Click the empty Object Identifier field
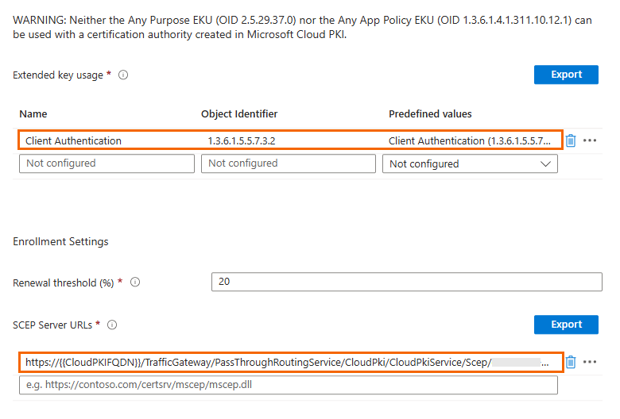This screenshot has width=620, height=419. tap(288, 163)
